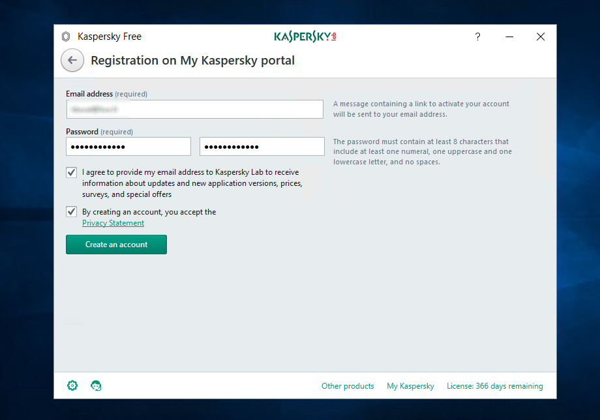The height and width of the screenshot is (420, 600).
Task: Go back with the arrow button
Action: 72,60
